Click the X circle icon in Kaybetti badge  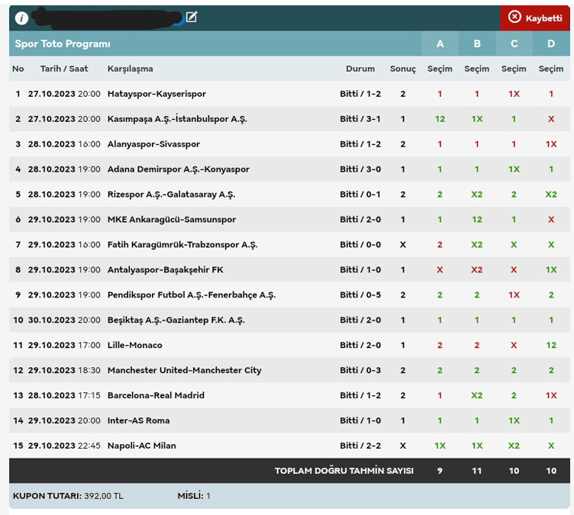514,18
